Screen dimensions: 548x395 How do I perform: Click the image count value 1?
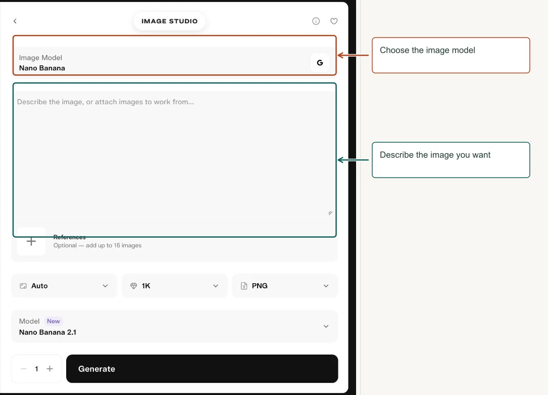[x=36, y=369]
